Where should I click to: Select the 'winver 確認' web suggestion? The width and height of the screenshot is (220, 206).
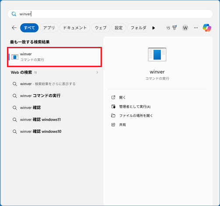coord(54,108)
